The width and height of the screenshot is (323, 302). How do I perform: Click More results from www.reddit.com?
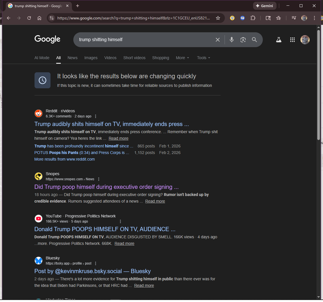(64, 159)
